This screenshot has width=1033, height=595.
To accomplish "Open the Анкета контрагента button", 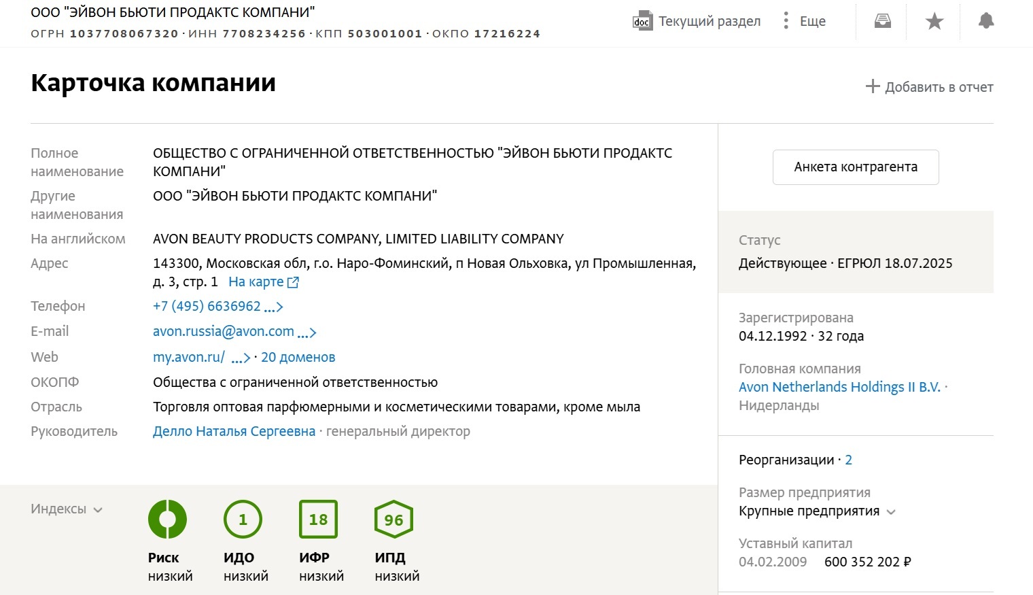I will coord(856,167).
